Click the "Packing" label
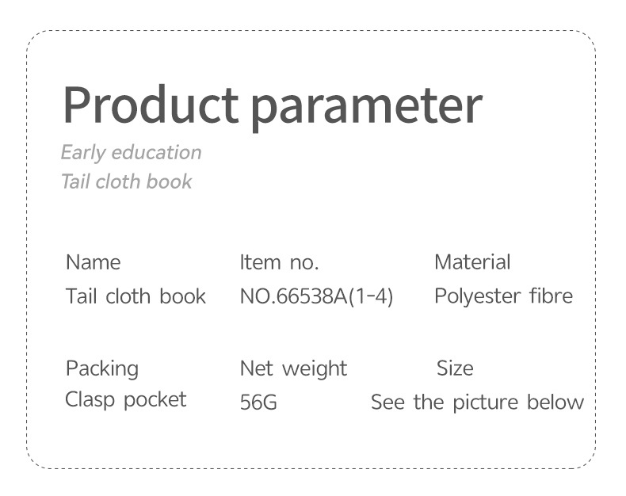 (101, 368)
